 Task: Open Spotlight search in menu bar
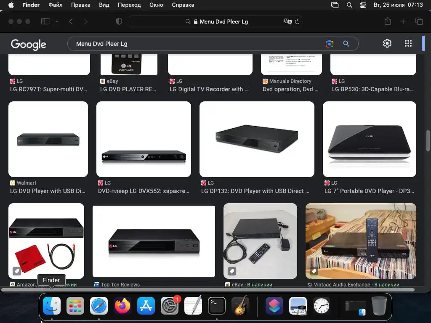349,5
